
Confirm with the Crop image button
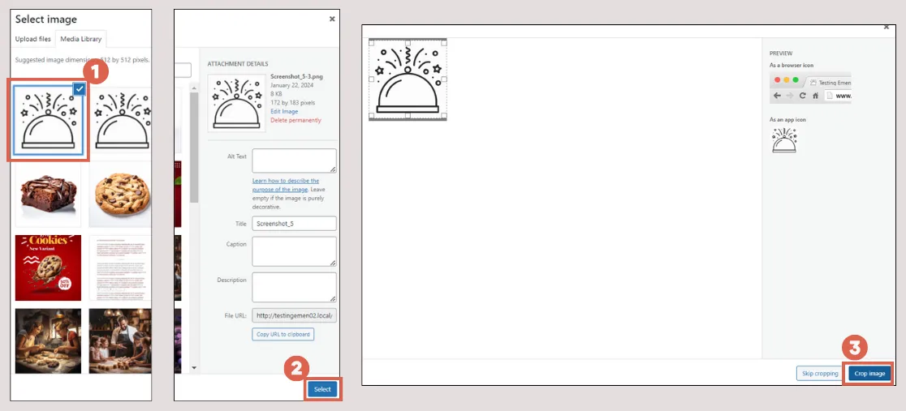[x=869, y=374]
